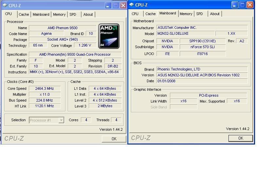This screenshot has height=172, width=275.
Task: Click OK button in left CPU-Z window
Action: tap(114, 139)
